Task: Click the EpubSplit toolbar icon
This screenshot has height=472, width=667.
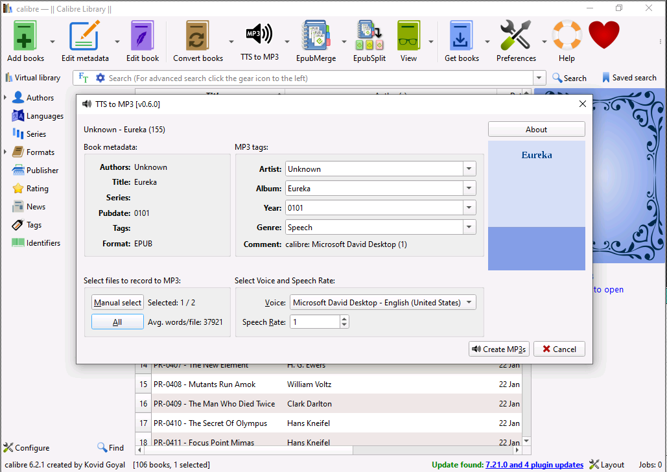Action: tap(369, 36)
